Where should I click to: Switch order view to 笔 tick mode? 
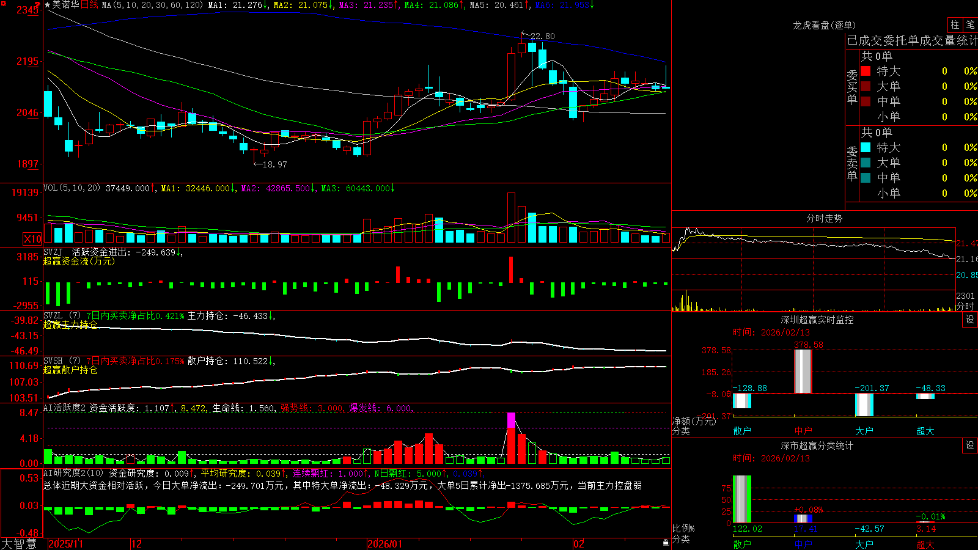(971, 24)
